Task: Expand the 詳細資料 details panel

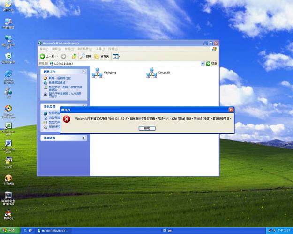Action: [x=84, y=138]
